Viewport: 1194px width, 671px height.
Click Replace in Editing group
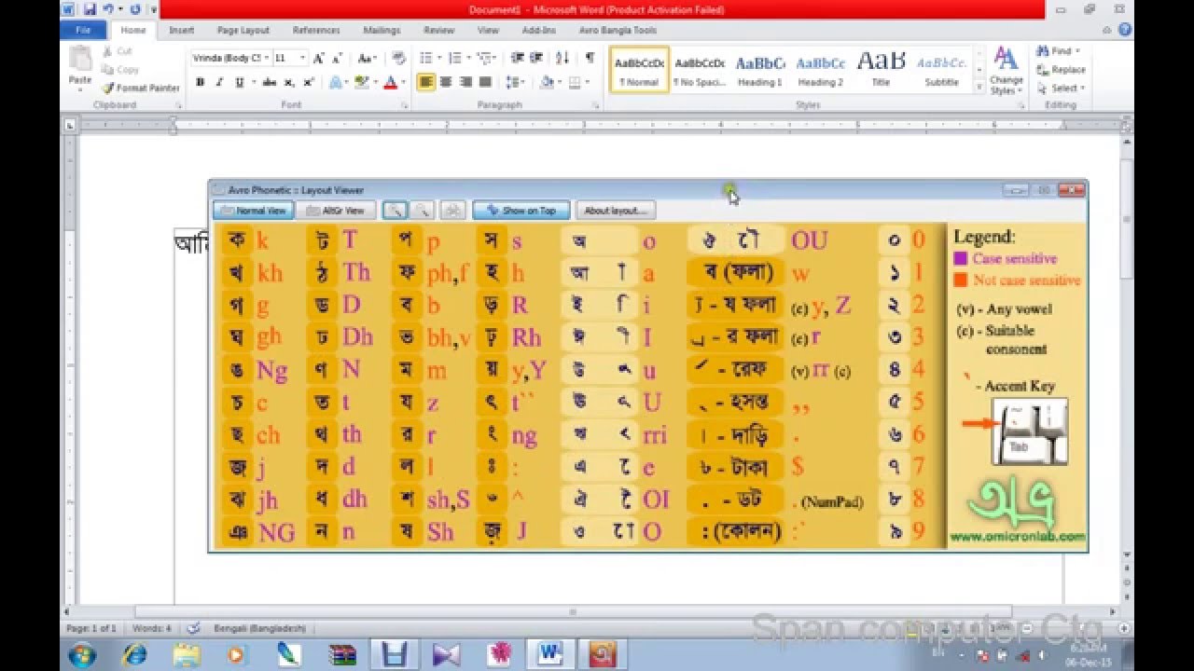(1061, 70)
